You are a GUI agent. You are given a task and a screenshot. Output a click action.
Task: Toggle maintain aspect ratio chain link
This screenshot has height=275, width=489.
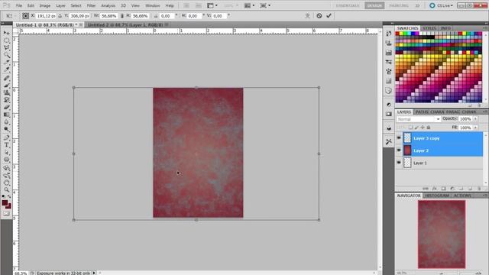click(122, 15)
